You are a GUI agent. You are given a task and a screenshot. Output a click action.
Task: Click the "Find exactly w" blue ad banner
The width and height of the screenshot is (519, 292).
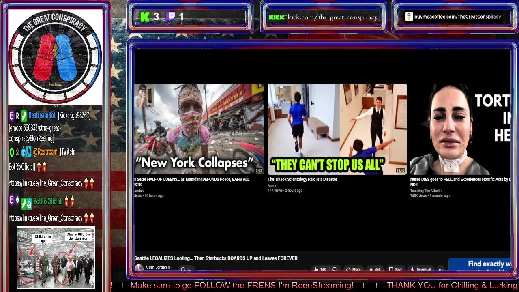coord(480,265)
